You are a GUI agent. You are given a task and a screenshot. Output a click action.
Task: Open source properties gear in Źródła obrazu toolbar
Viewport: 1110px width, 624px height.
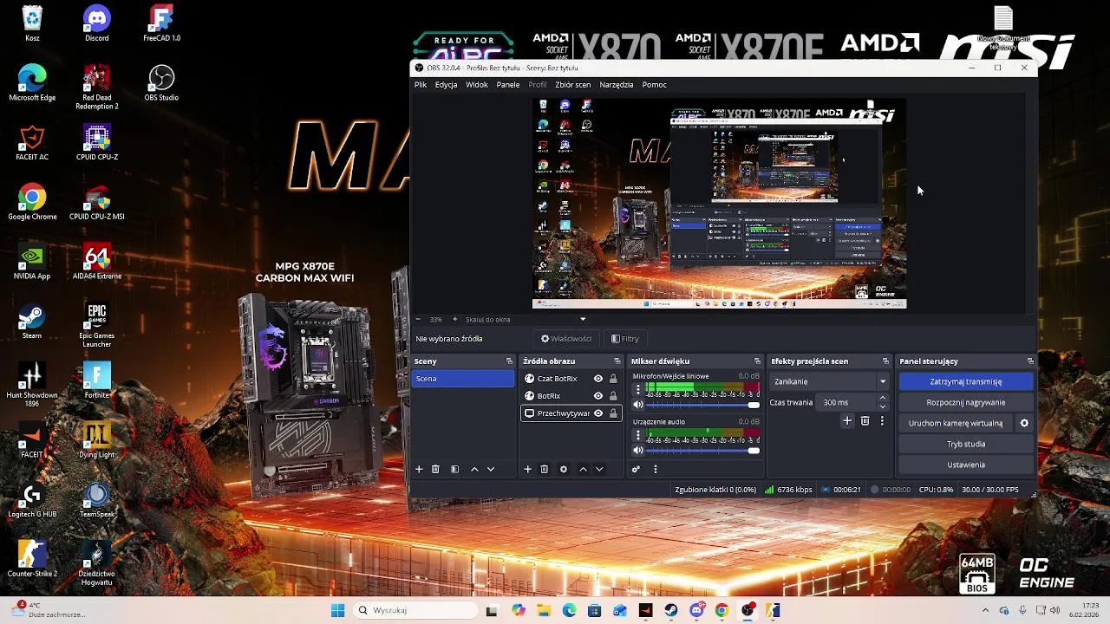(564, 469)
